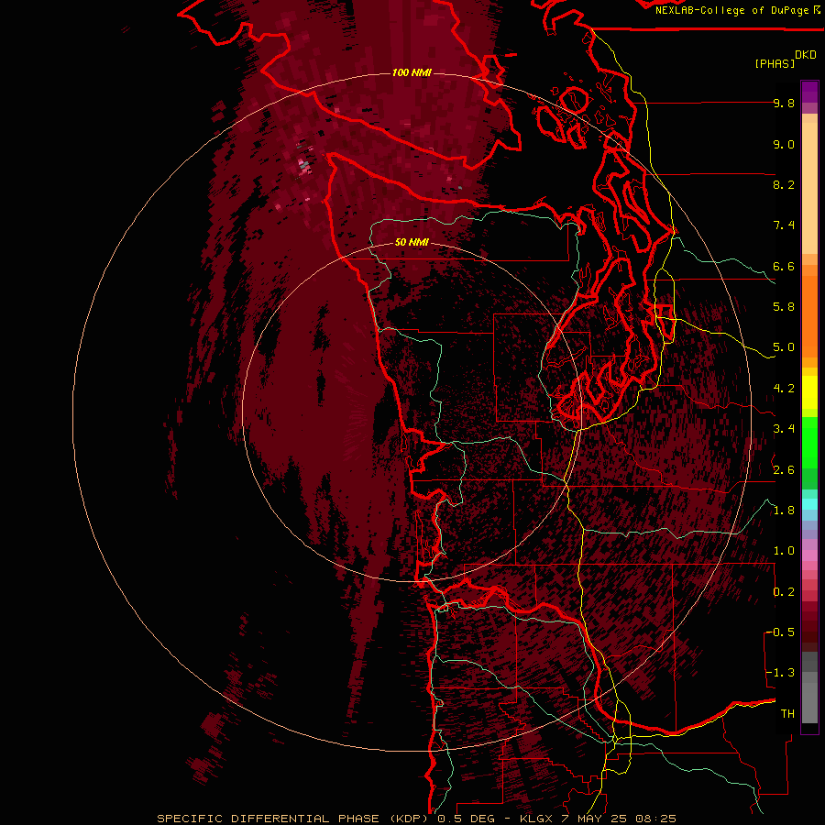Screen dimensions: 825x825
Task: Pick the cyan segment of color scale
Action: [809, 504]
